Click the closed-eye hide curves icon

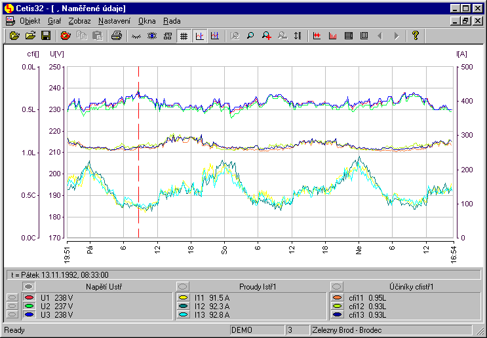[136, 36]
